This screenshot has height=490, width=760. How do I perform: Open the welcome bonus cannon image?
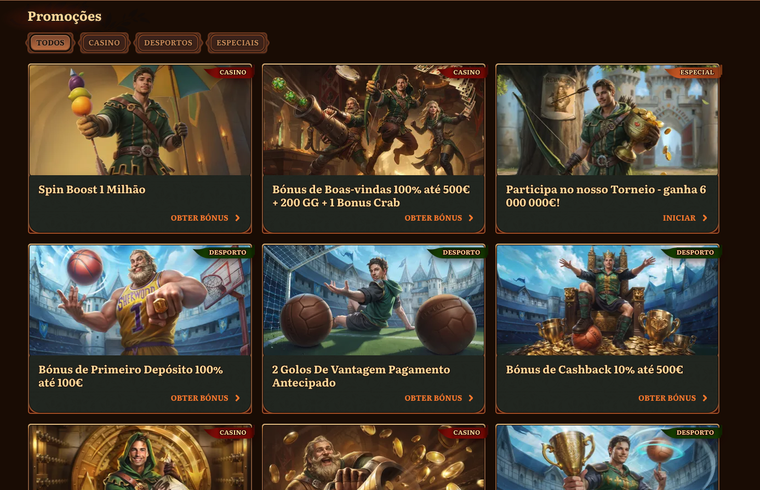coord(374,120)
